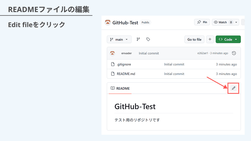This screenshot has width=251, height=141.
Task: Click the pencil Edit file icon
Action: click(x=233, y=88)
